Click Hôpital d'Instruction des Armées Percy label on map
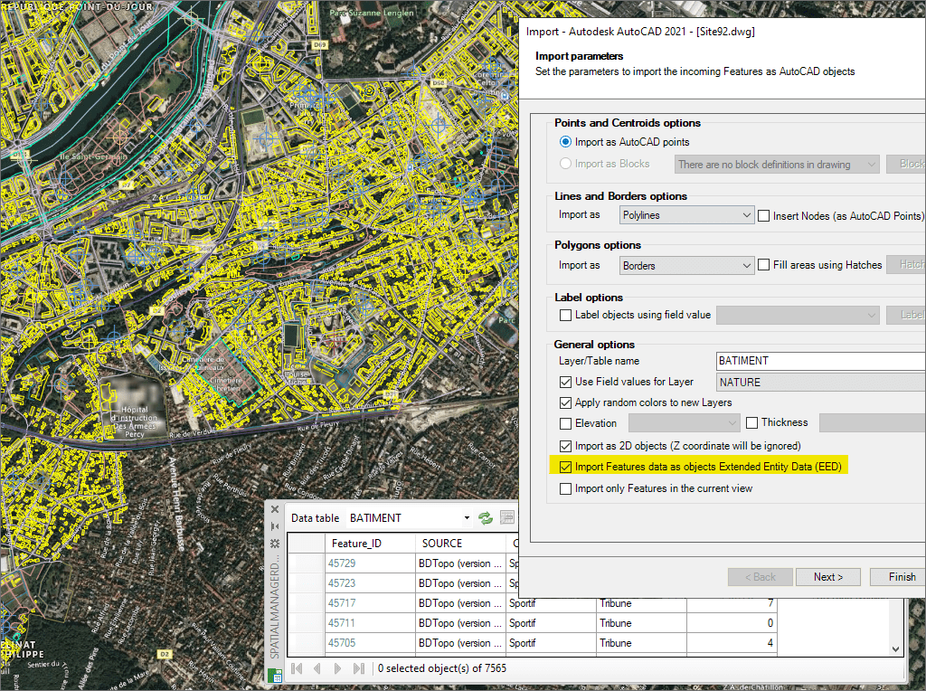 [x=135, y=421]
